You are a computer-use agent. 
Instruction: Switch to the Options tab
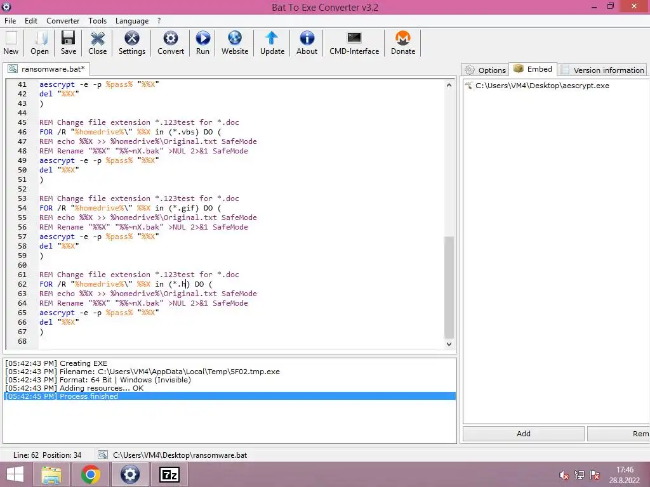point(484,70)
